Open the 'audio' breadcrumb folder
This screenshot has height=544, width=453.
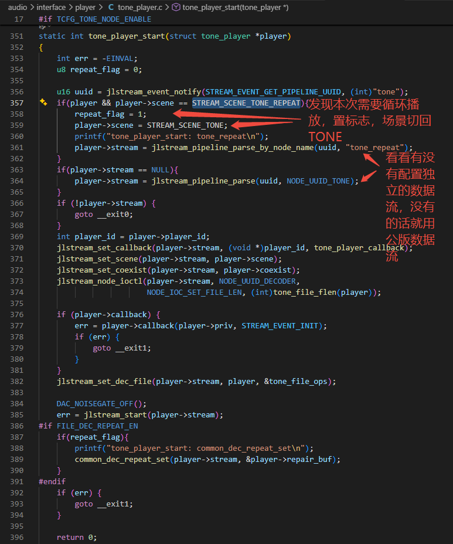coord(18,7)
